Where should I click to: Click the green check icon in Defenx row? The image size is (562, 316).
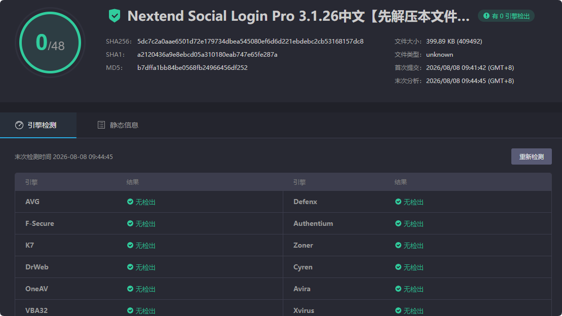pos(398,202)
